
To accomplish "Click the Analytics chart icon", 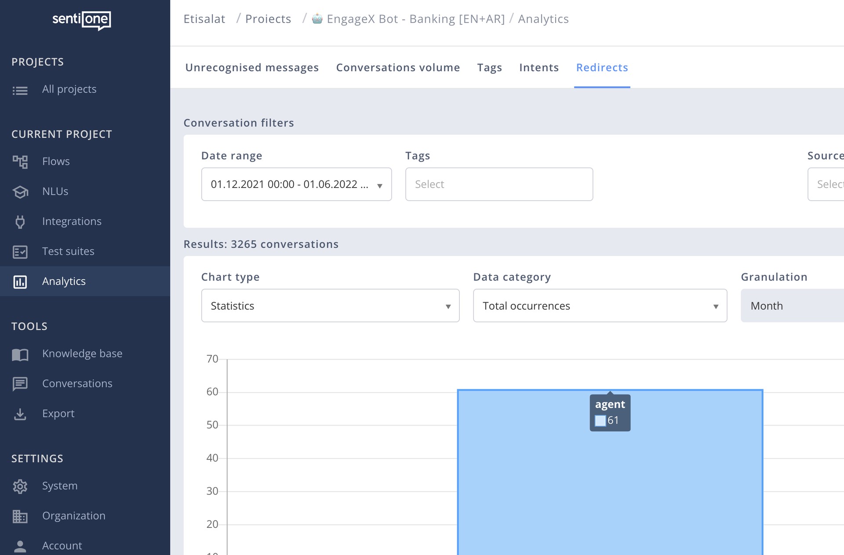I will tap(20, 281).
